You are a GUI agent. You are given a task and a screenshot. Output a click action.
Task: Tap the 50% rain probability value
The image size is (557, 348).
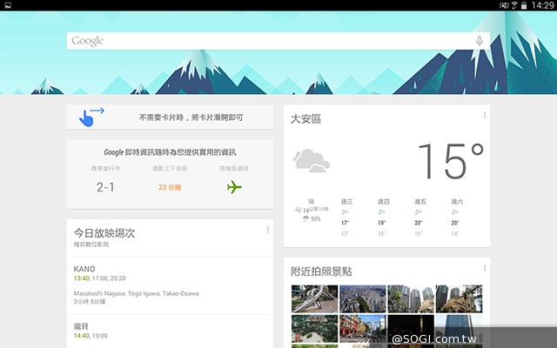coord(315,219)
